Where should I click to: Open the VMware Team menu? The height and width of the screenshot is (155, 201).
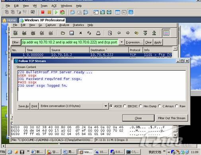(44, 6)
